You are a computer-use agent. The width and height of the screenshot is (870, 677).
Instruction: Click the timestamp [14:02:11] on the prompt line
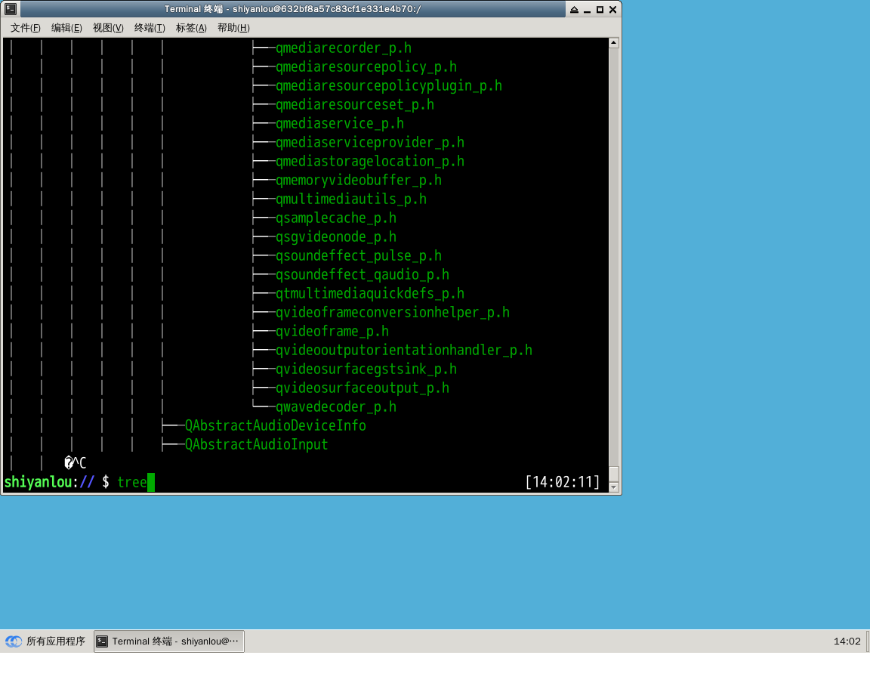(x=563, y=481)
